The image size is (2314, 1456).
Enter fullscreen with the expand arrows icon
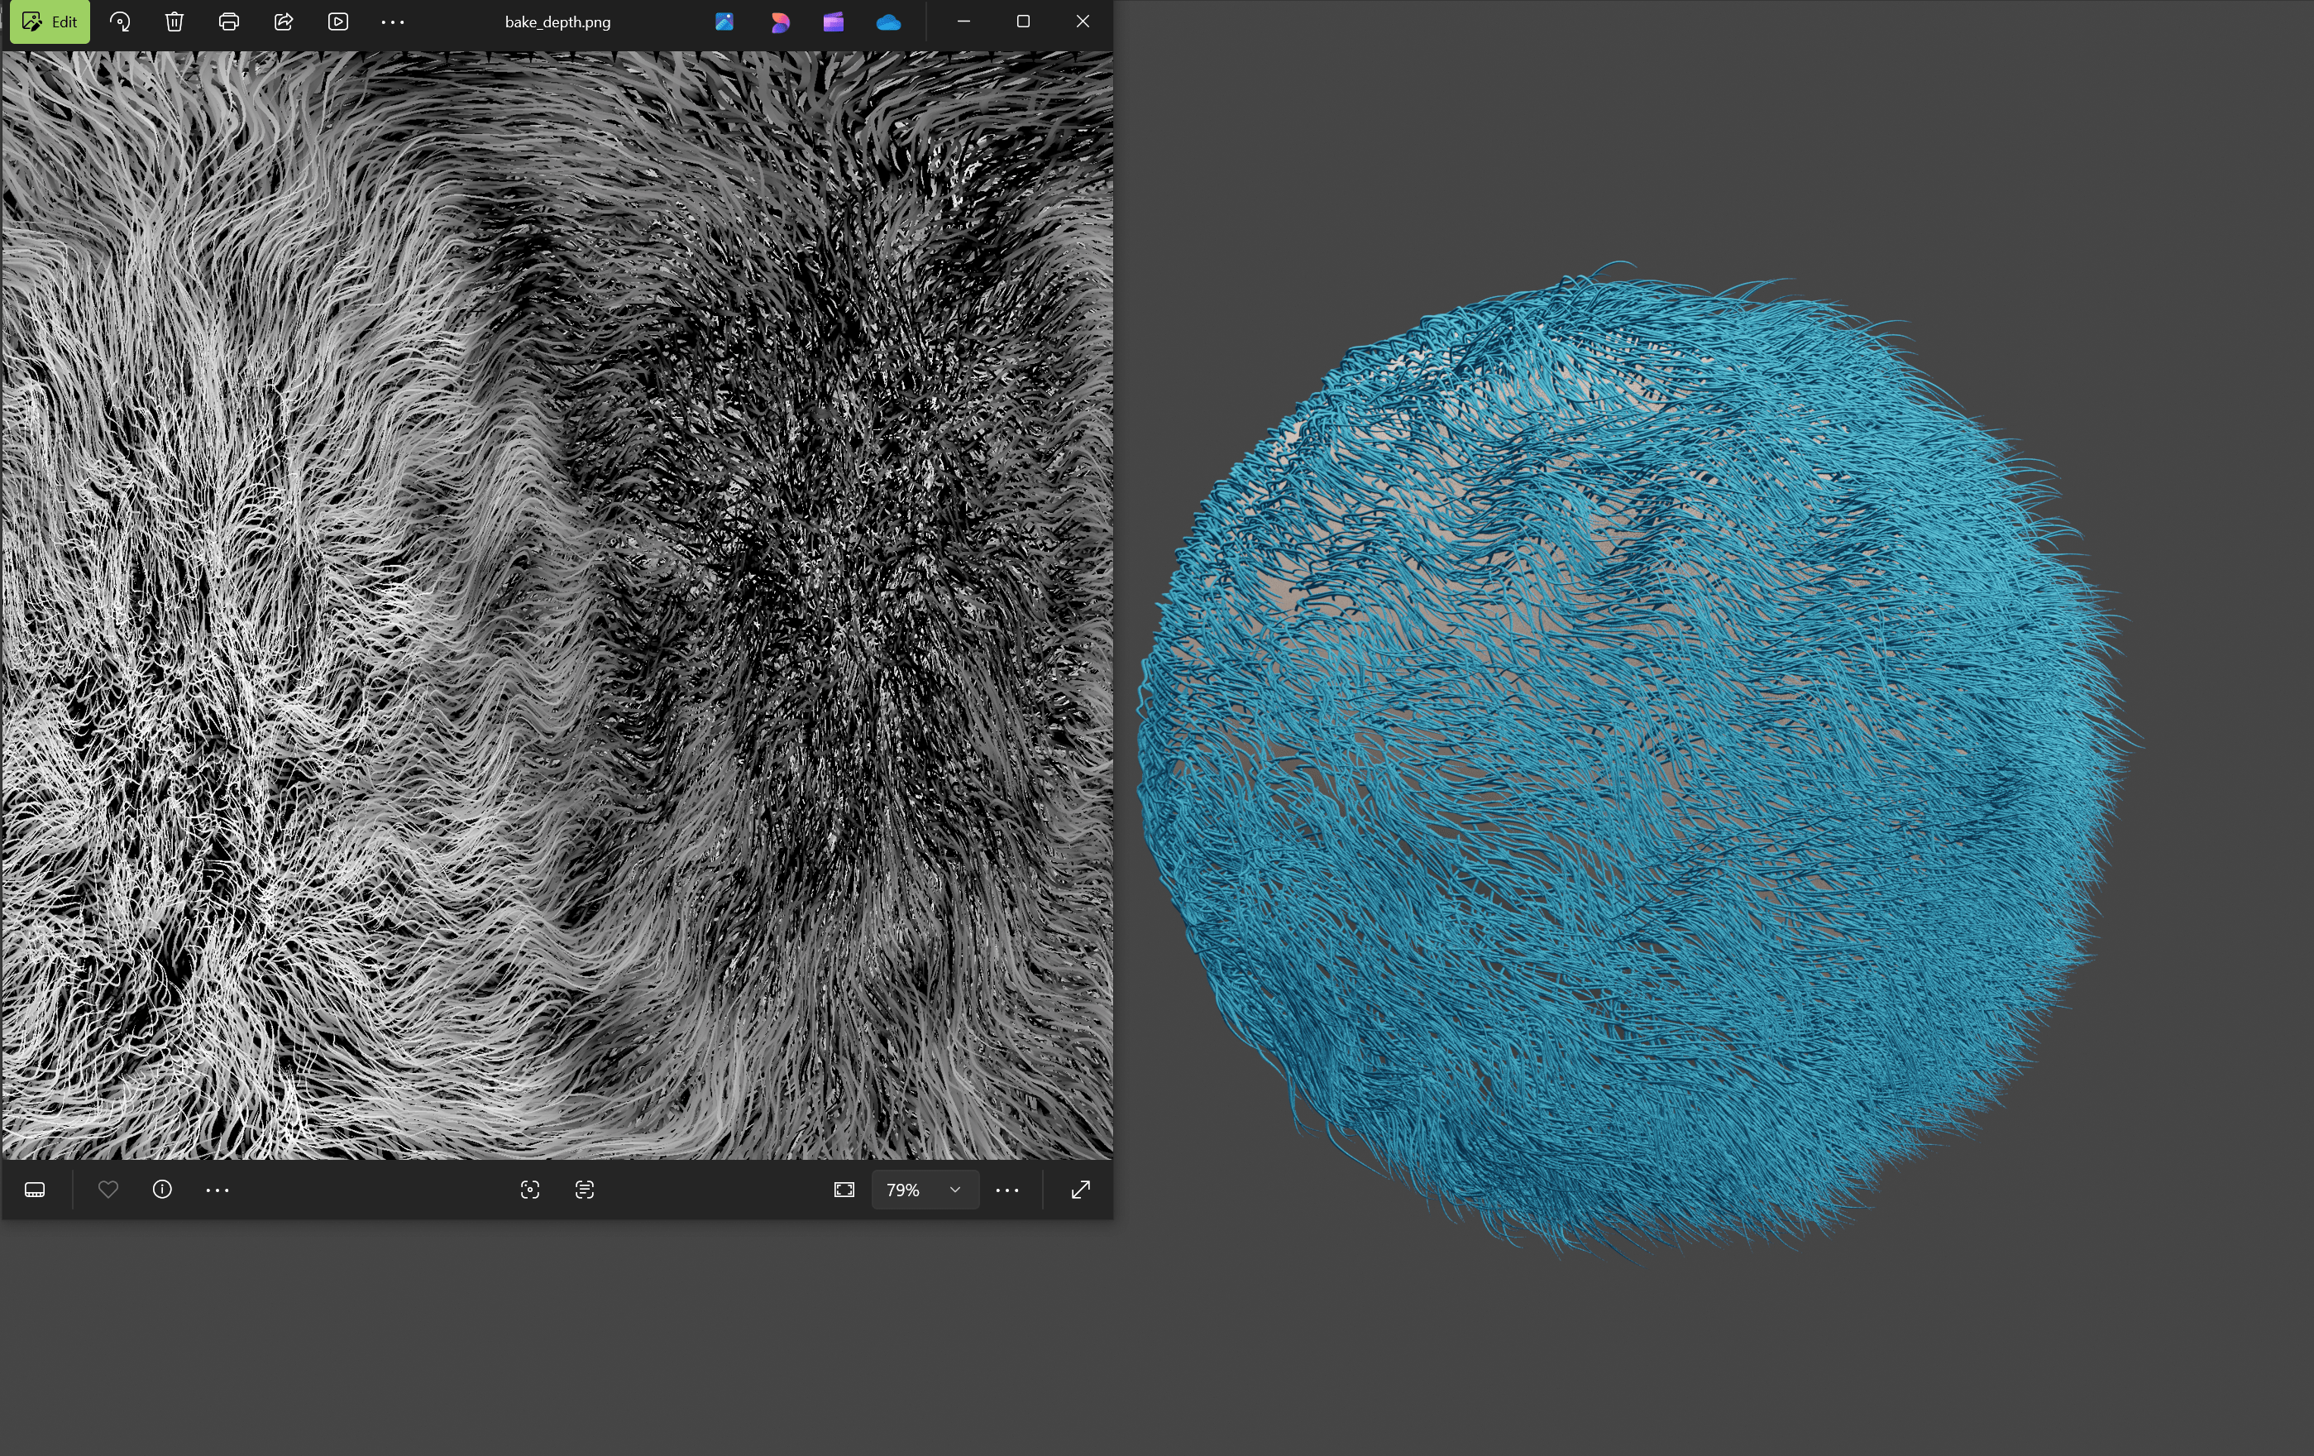pyautogui.click(x=1080, y=1190)
